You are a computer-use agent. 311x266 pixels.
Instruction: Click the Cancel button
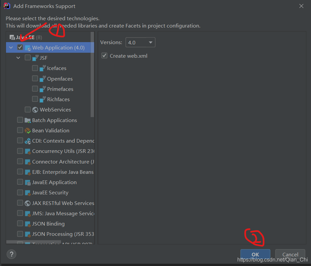[x=290, y=254]
